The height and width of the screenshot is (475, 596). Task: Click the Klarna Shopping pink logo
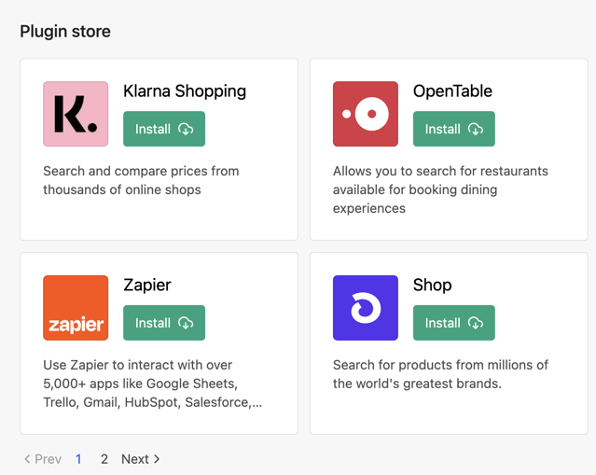click(x=76, y=114)
